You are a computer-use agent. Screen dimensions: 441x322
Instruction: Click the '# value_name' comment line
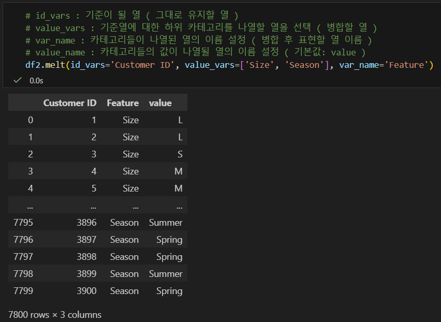point(196,52)
